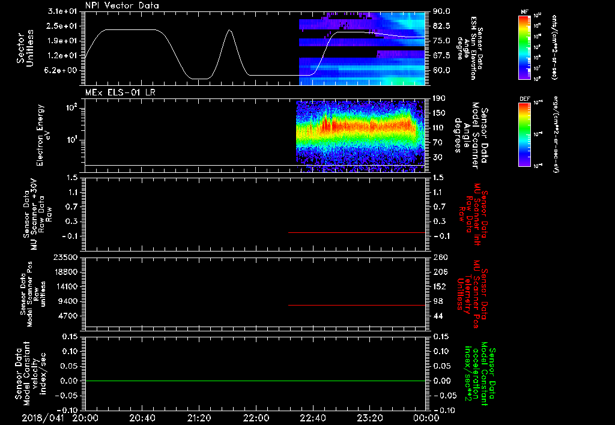Click the '1.9e+01' sector tick label
615x425 pixels.
point(62,41)
